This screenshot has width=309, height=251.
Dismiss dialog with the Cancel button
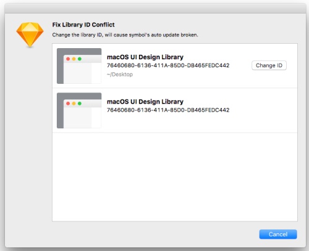278,234
